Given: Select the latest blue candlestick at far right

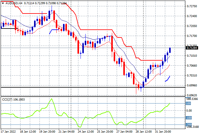Looking at the screenshot, I should (x=170, y=50).
